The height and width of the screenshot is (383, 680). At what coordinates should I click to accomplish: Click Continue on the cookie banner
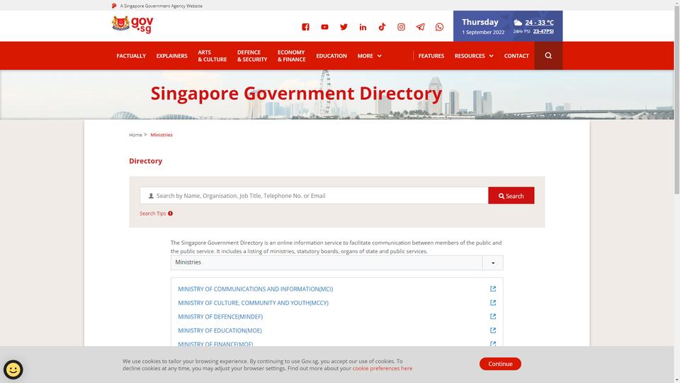[x=500, y=364]
